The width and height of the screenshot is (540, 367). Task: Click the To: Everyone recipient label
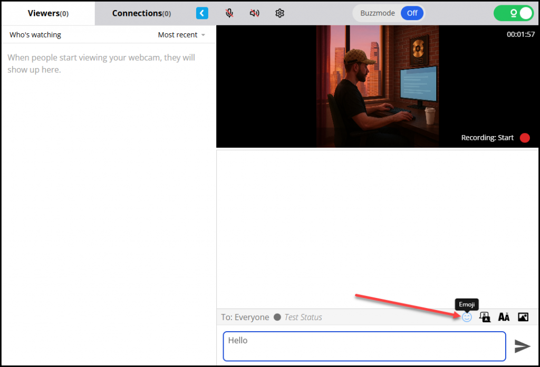tap(245, 317)
